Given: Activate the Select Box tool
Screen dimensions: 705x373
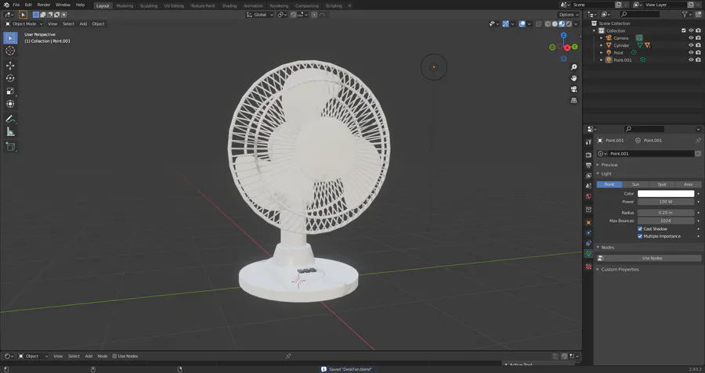Looking at the screenshot, I should [10, 38].
